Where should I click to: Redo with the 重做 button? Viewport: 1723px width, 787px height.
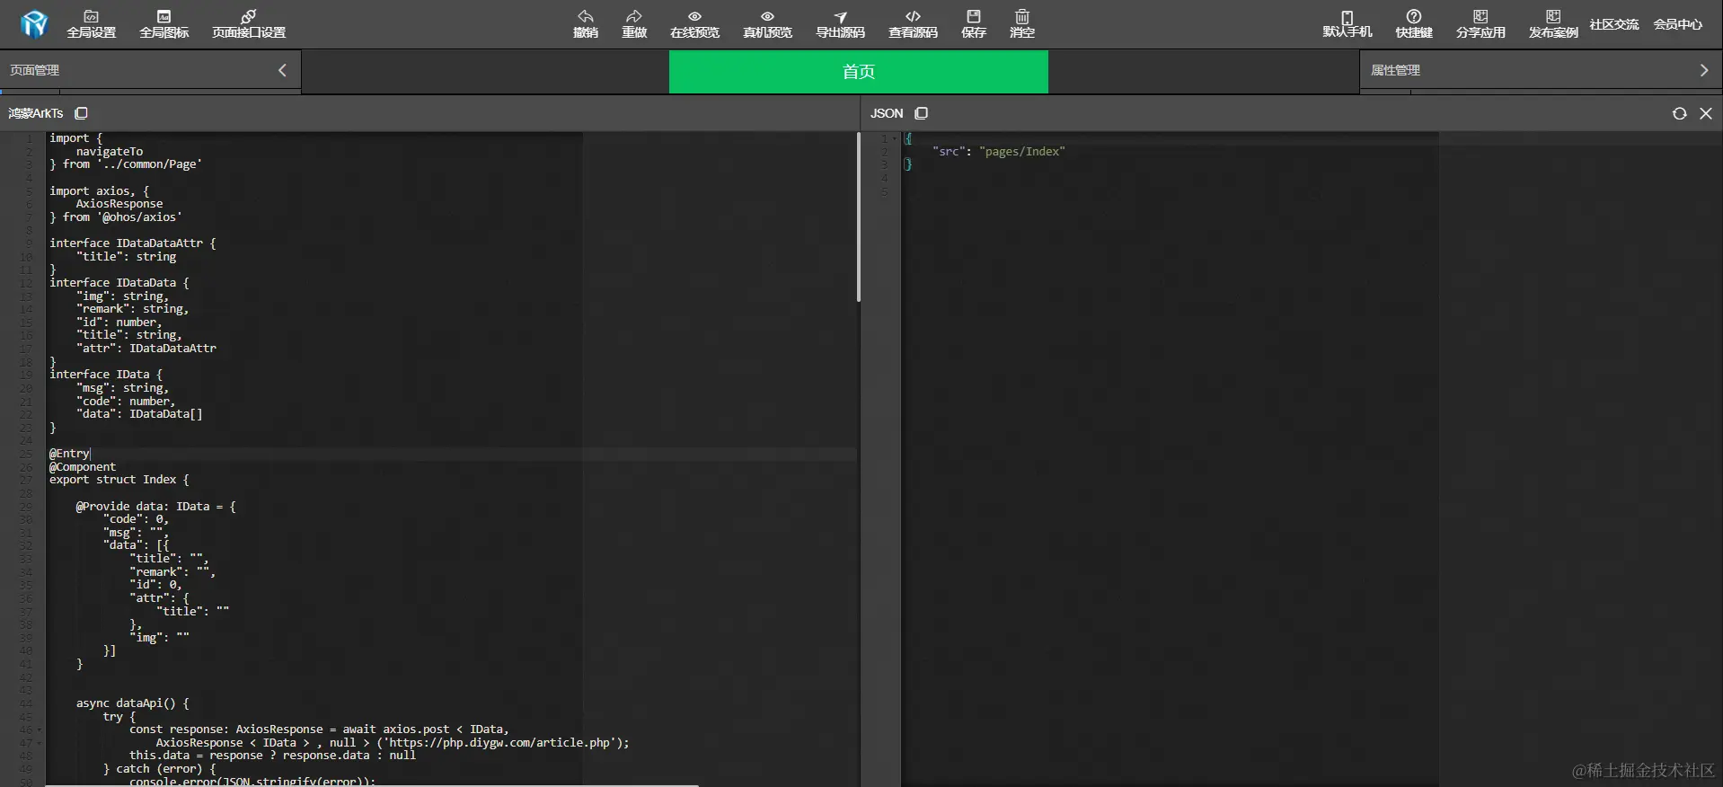[634, 24]
